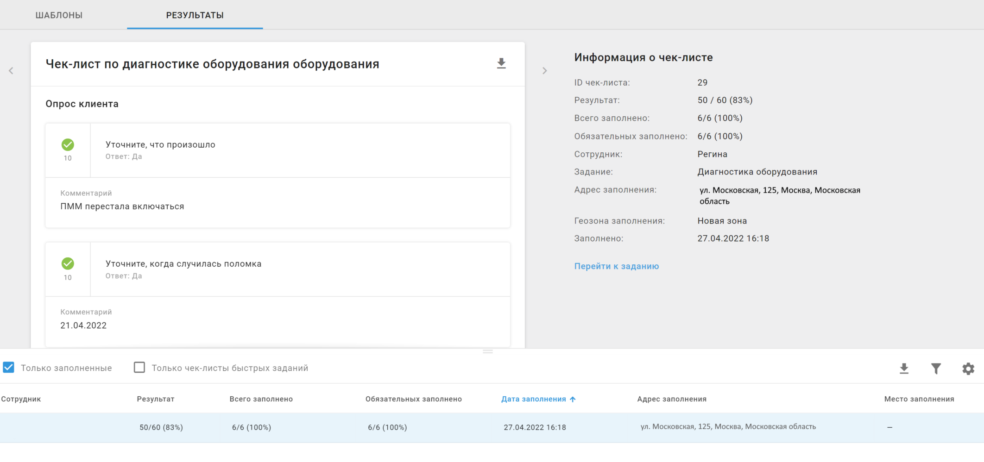The width and height of the screenshot is (984, 462).
Task: Go to previous checklist with left chevron
Action: (x=11, y=71)
